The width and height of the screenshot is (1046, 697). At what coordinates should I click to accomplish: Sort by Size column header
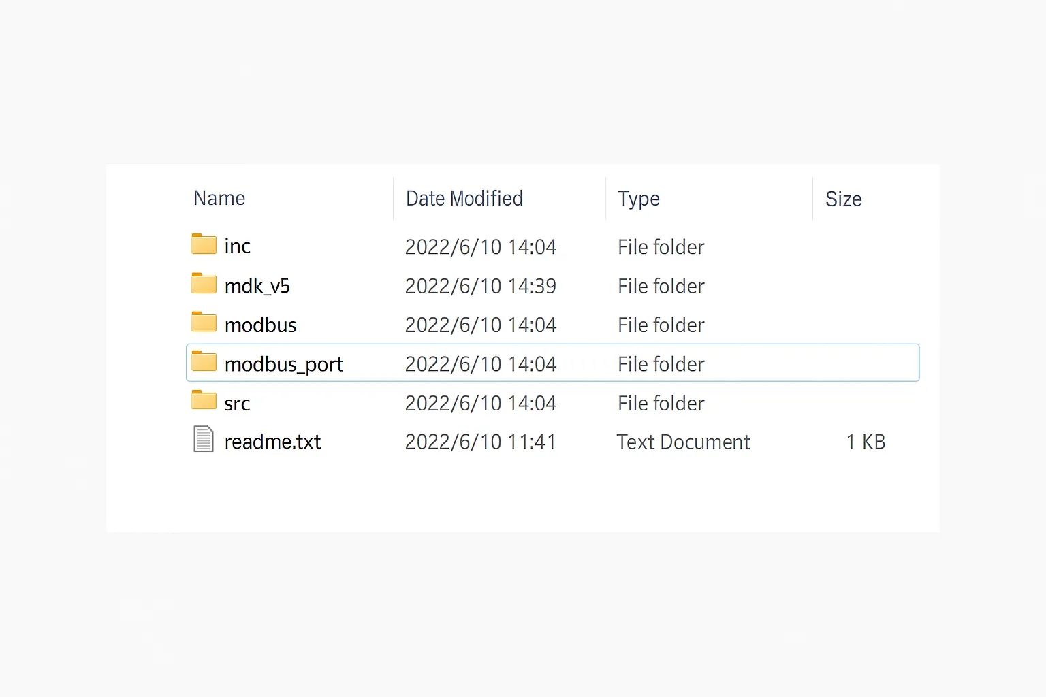(x=844, y=199)
